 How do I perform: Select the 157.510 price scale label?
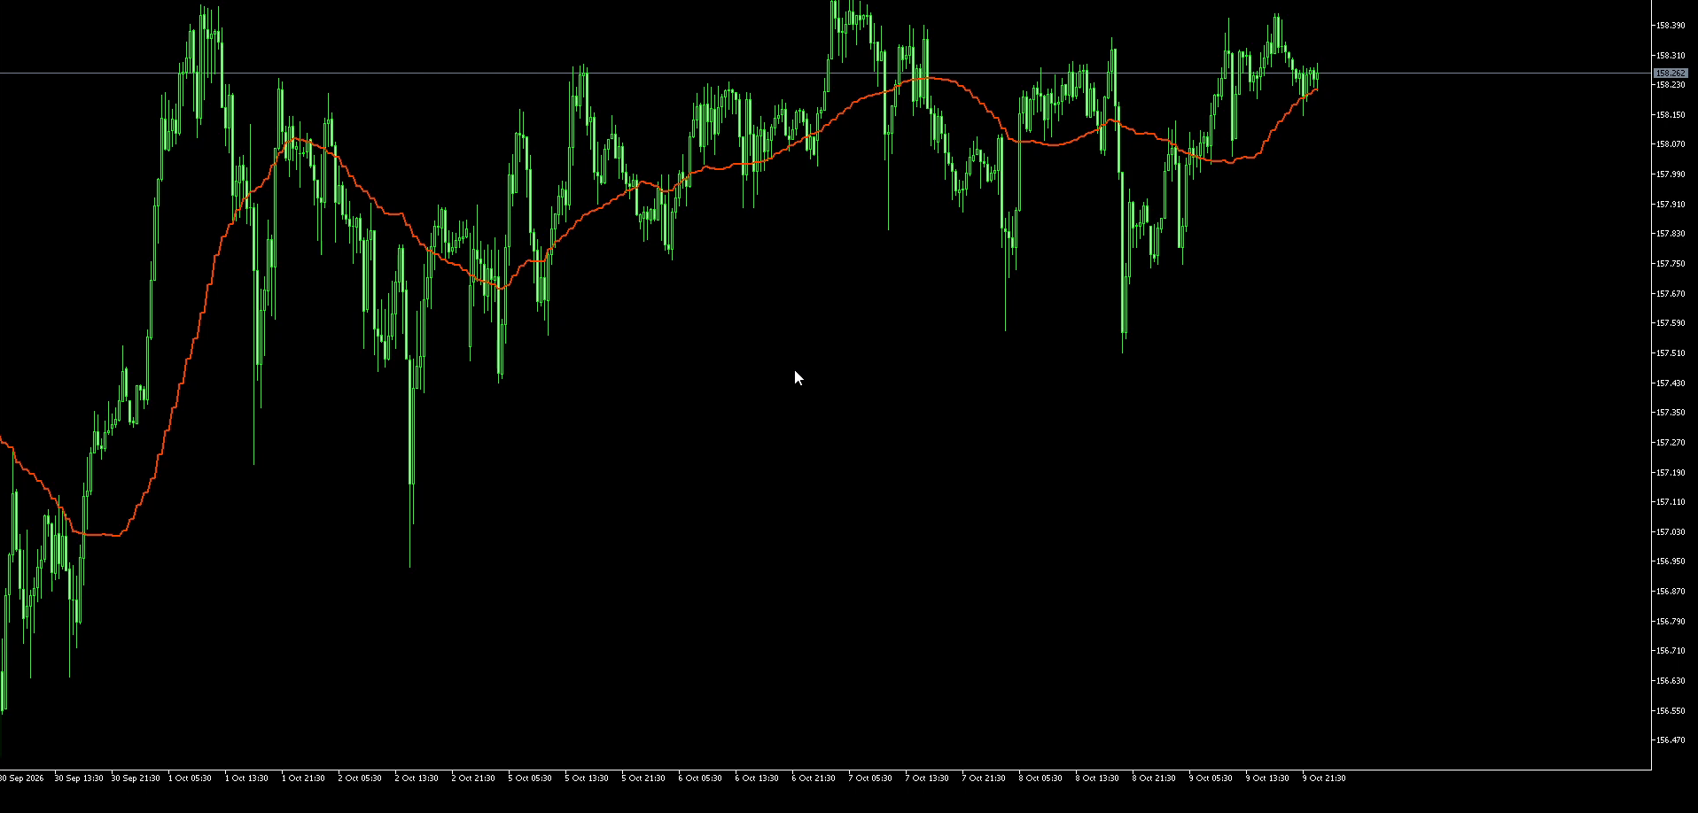[x=1671, y=353]
